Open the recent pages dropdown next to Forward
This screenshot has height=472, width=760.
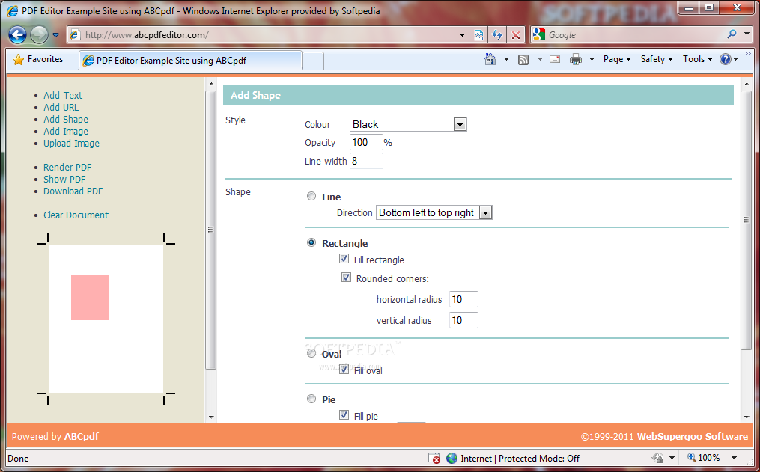point(55,35)
